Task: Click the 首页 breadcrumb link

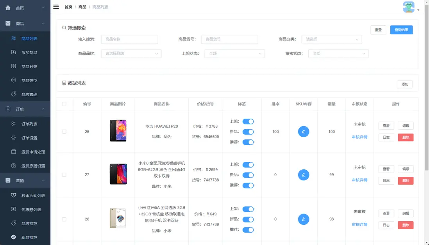Action: 68,7
